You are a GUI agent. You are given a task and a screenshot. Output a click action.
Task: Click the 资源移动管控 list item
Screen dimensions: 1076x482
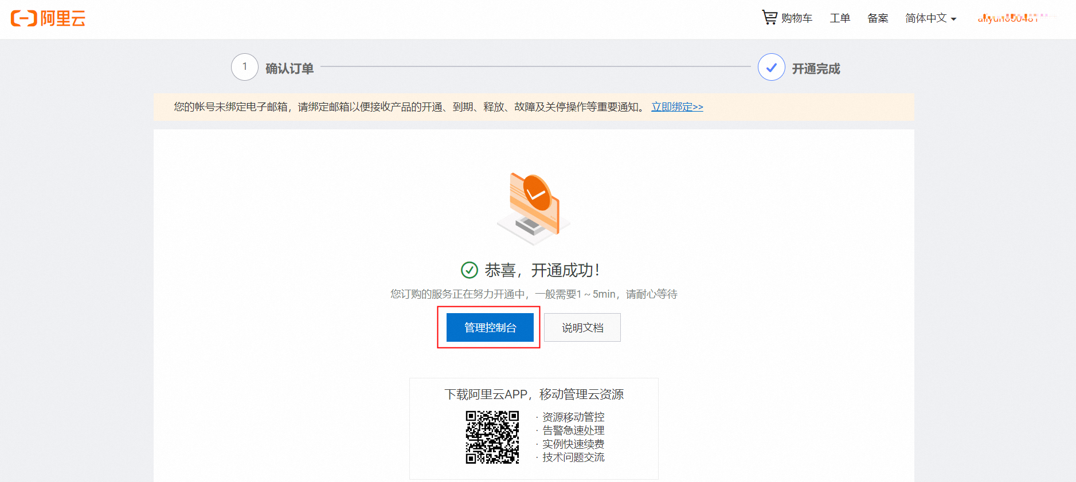[573, 417]
